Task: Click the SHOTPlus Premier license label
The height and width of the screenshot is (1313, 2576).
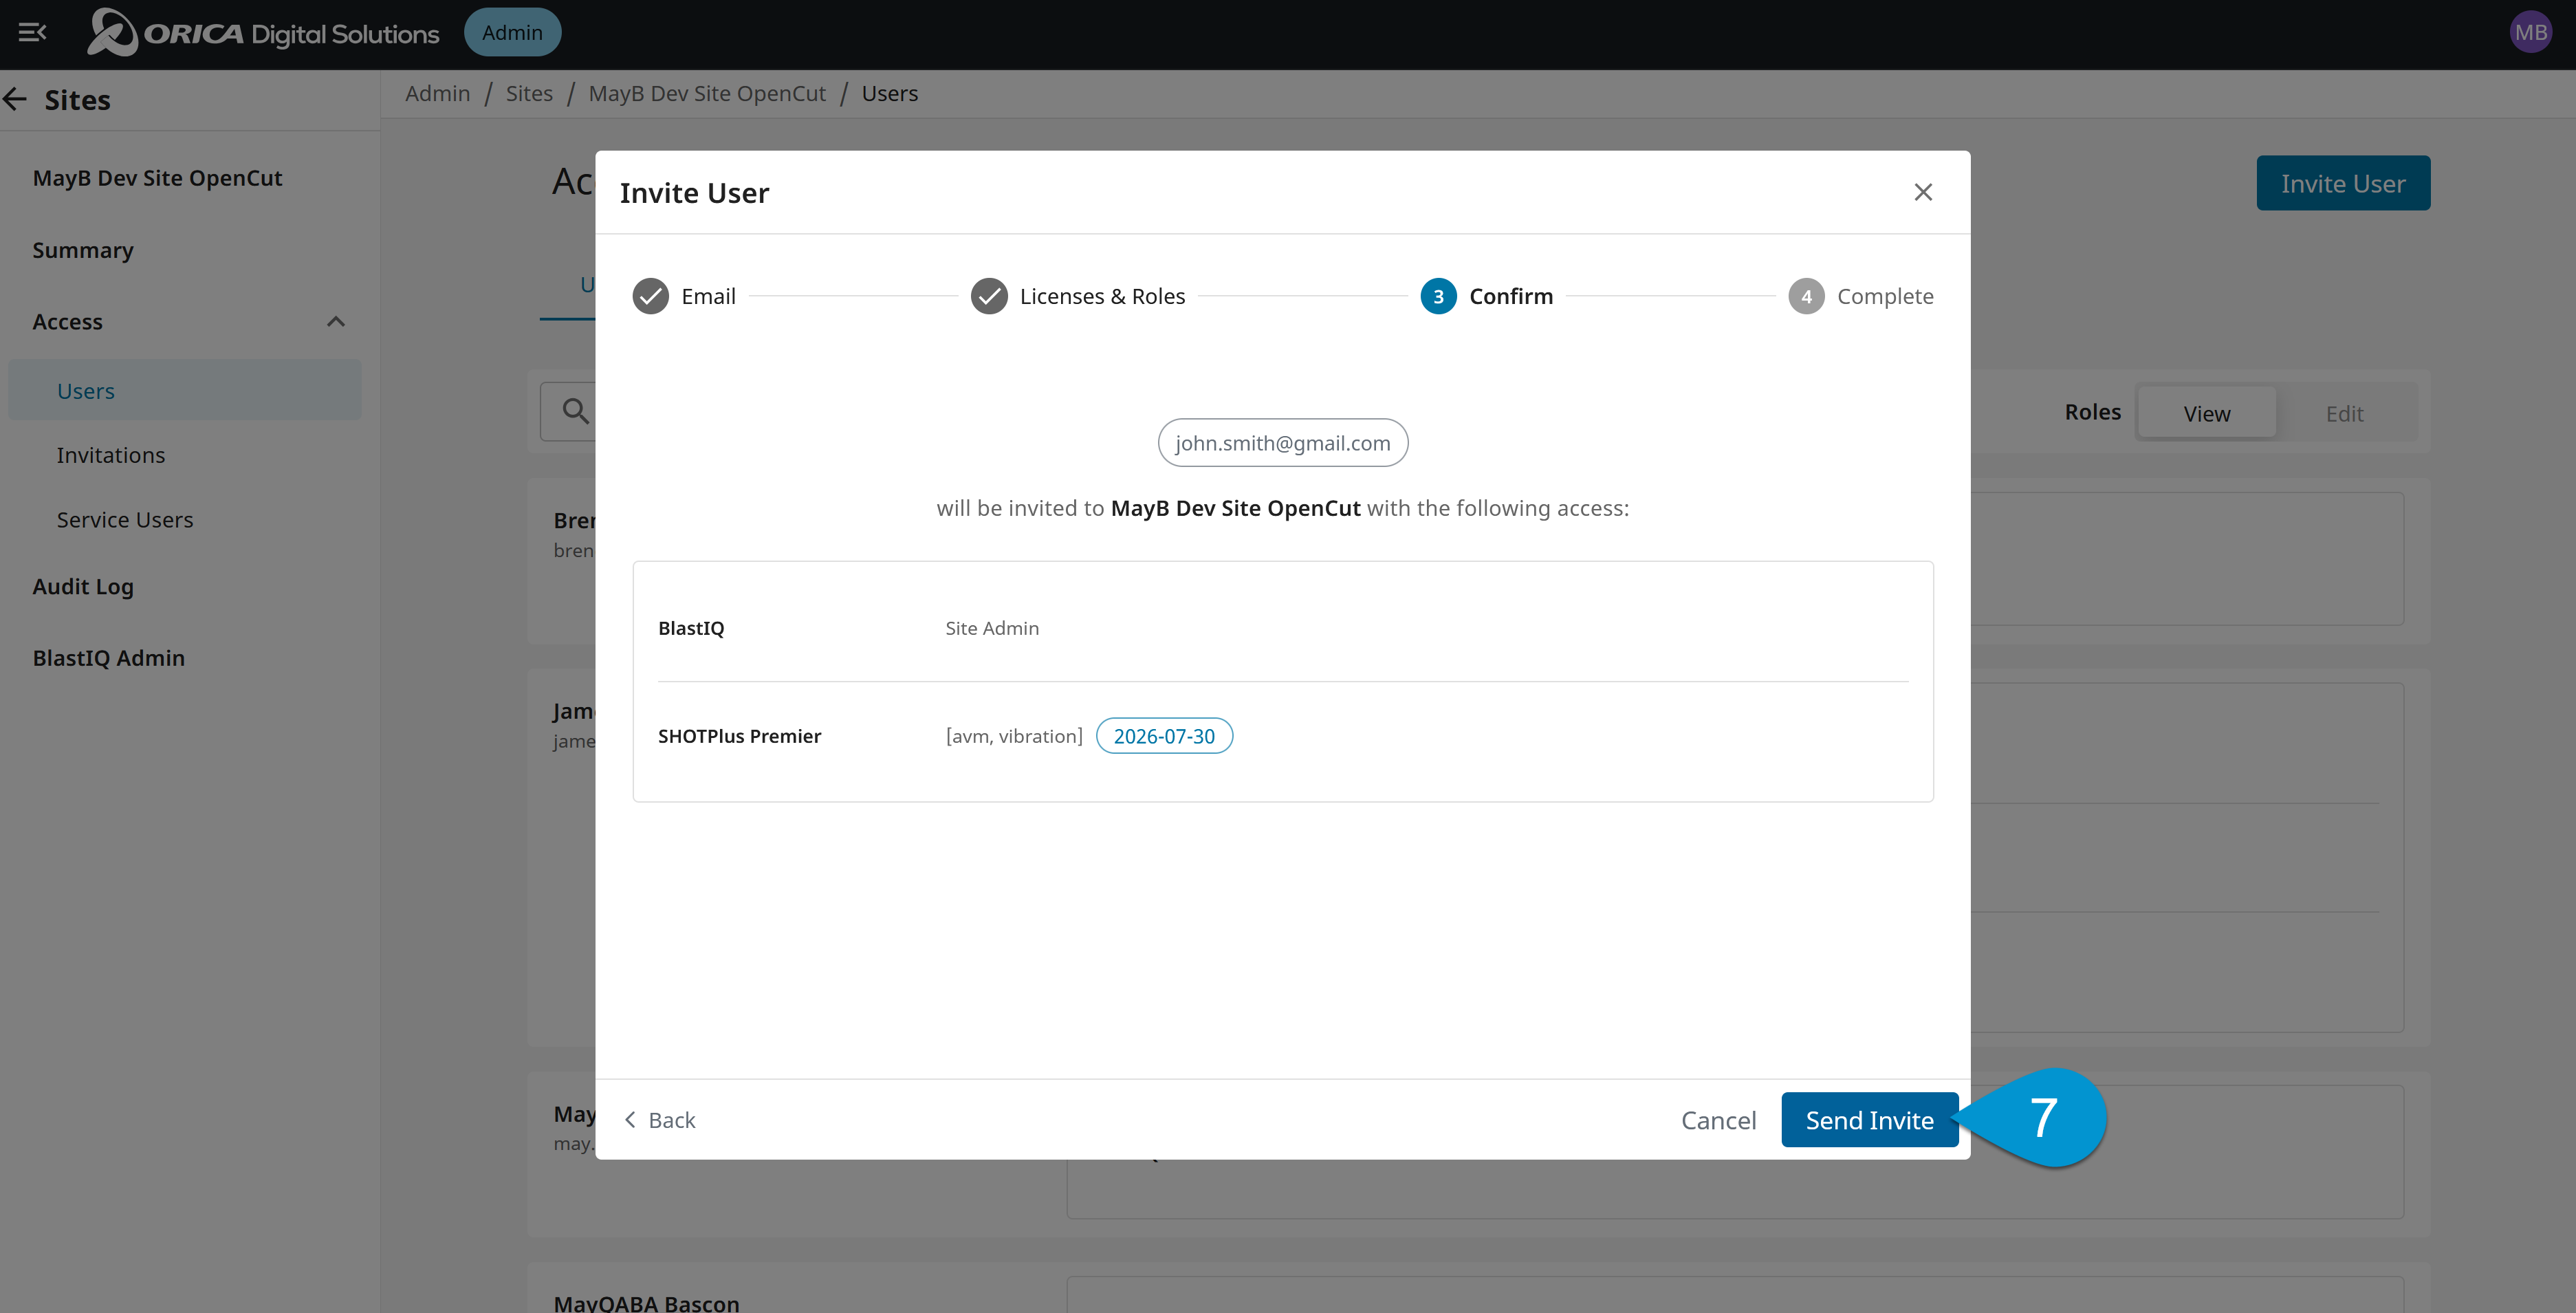Action: click(739, 736)
